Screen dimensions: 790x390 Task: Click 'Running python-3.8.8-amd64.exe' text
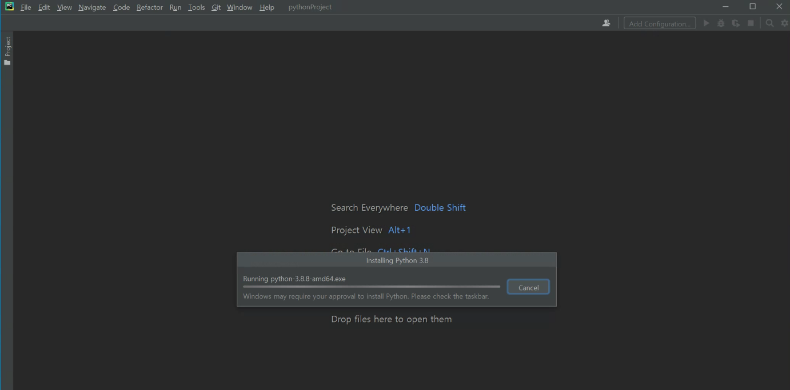coord(294,279)
